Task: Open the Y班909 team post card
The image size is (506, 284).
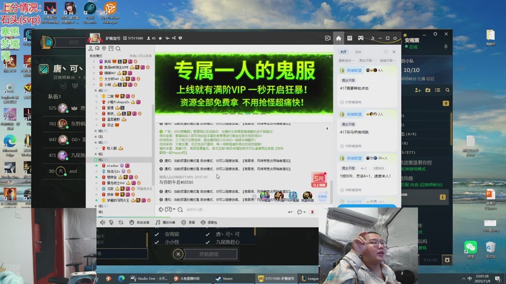Action: pos(367,174)
